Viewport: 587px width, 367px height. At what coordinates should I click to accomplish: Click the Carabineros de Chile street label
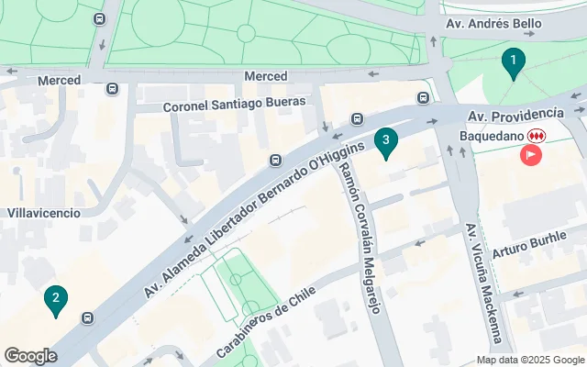click(x=266, y=322)
